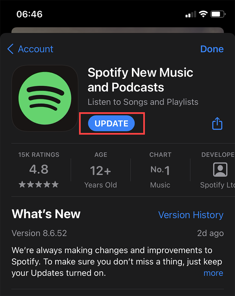Tap more to expand release notes

[213, 273]
